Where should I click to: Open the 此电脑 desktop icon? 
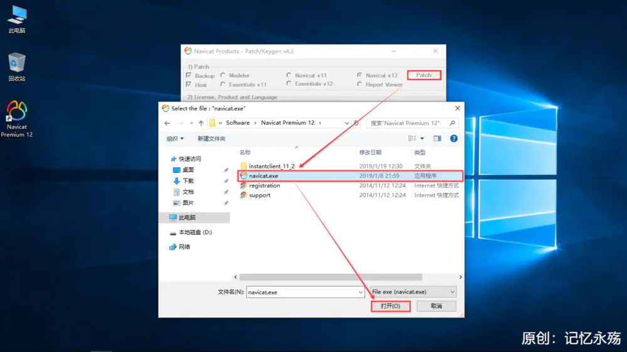[x=17, y=20]
